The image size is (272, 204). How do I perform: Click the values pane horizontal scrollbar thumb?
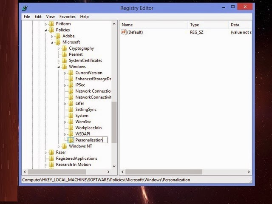[164, 172]
